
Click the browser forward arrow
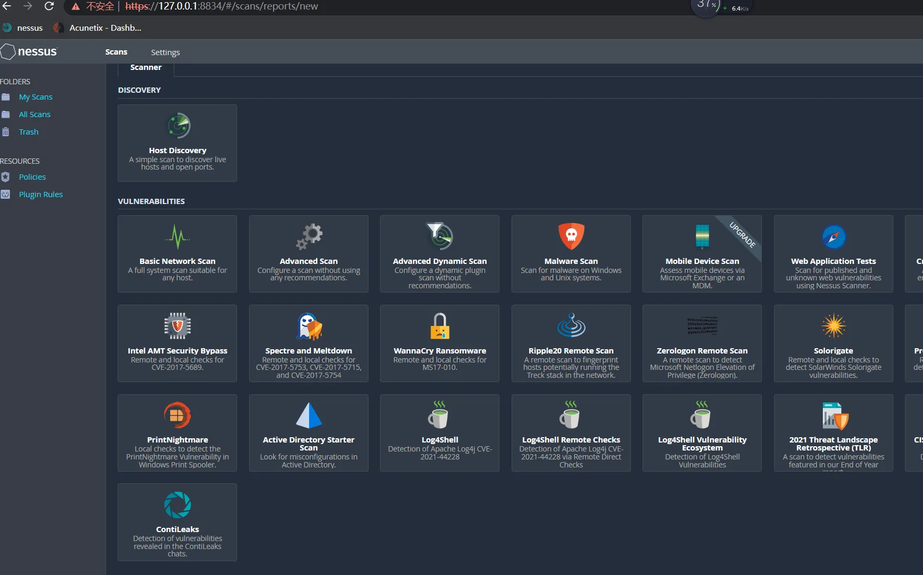(x=28, y=6)
